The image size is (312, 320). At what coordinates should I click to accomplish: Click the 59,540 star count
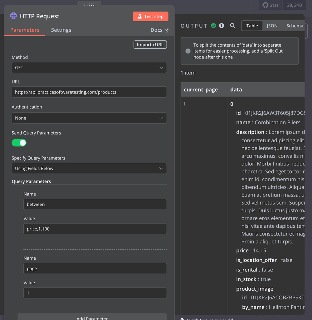click(x=294, y=5)
